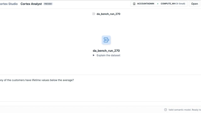Click the green warehouse status dot
The width and height of the screenshot is (201, 113).
[x=158, y=4]
